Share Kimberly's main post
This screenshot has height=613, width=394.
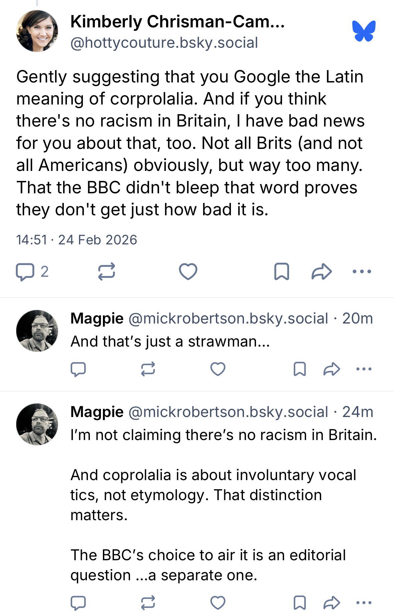tap(321, 271)
